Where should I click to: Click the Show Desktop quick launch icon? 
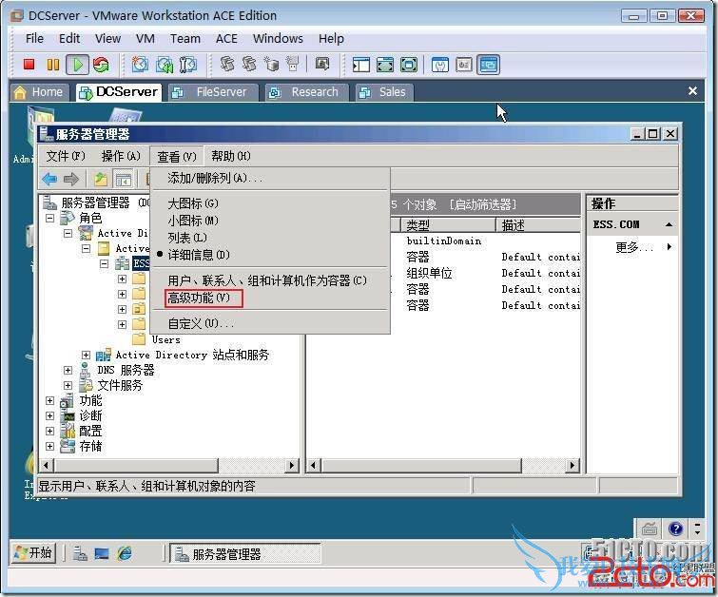[x=102, y=554]
